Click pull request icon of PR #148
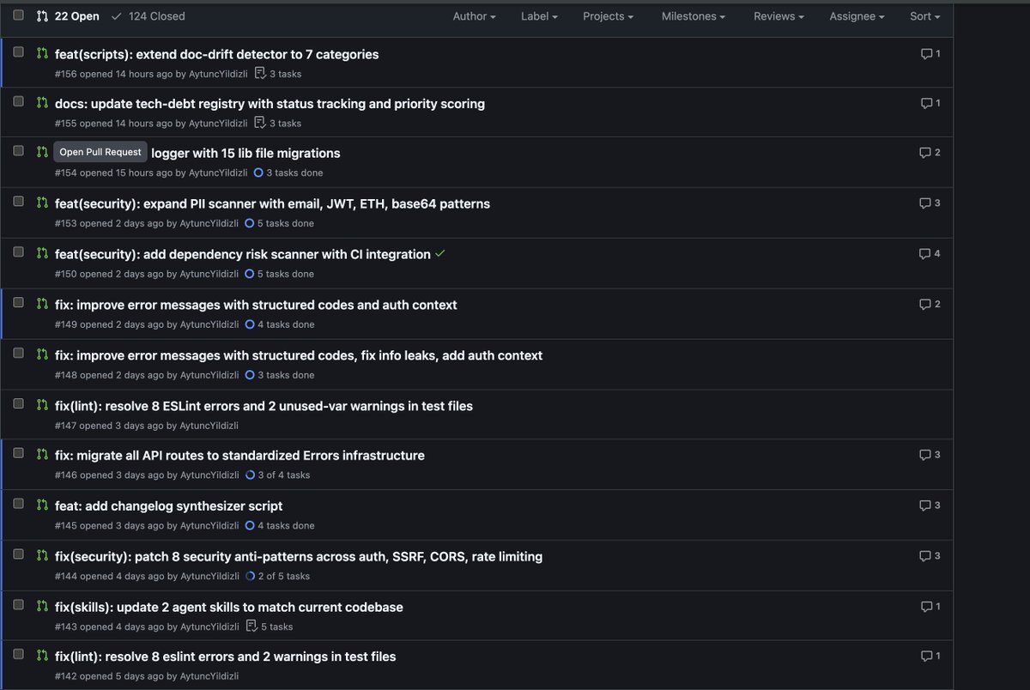The height and width of the screenshot is (690, 1030). 42,355
